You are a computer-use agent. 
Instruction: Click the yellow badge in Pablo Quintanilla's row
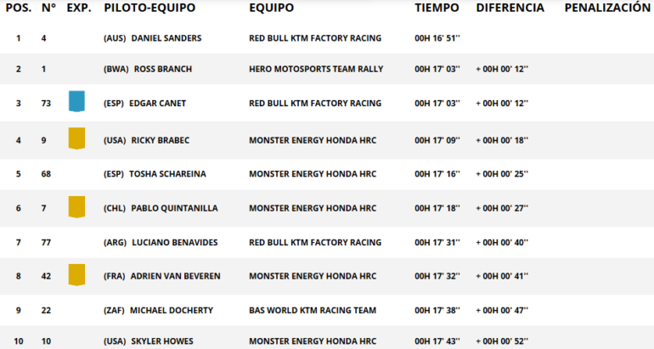tap(76, 206)
